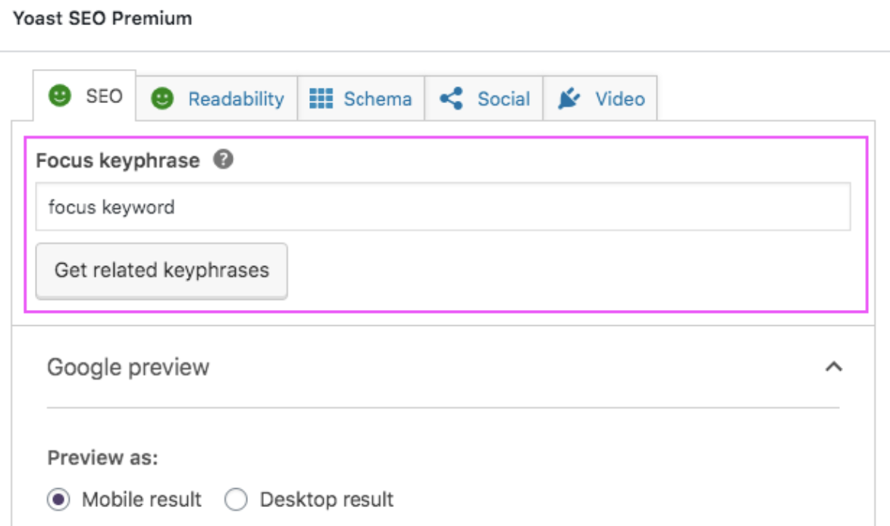The width and height of the screenshot is (890, 526).
Task: Click the Schema grid icon
Action: [x=321, y=99]
